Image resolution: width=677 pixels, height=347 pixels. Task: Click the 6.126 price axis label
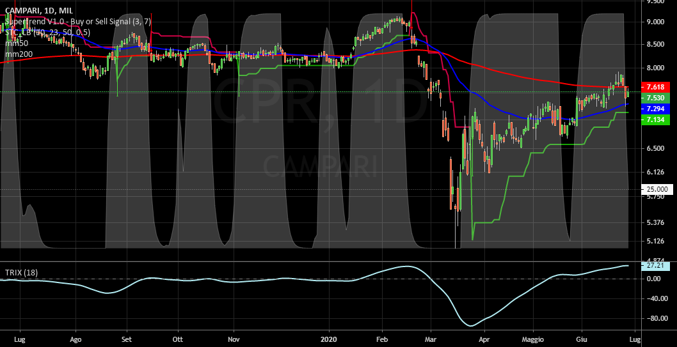coord(655,173)
